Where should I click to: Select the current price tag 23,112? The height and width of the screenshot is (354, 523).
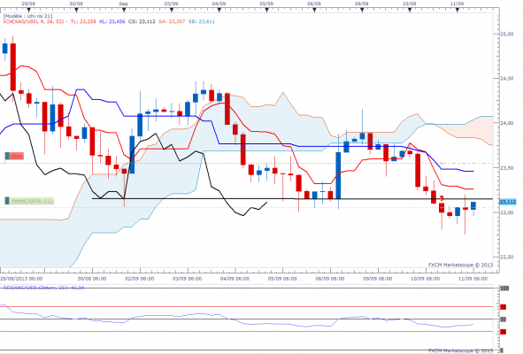pyautogui.click(x=508, y=202)
